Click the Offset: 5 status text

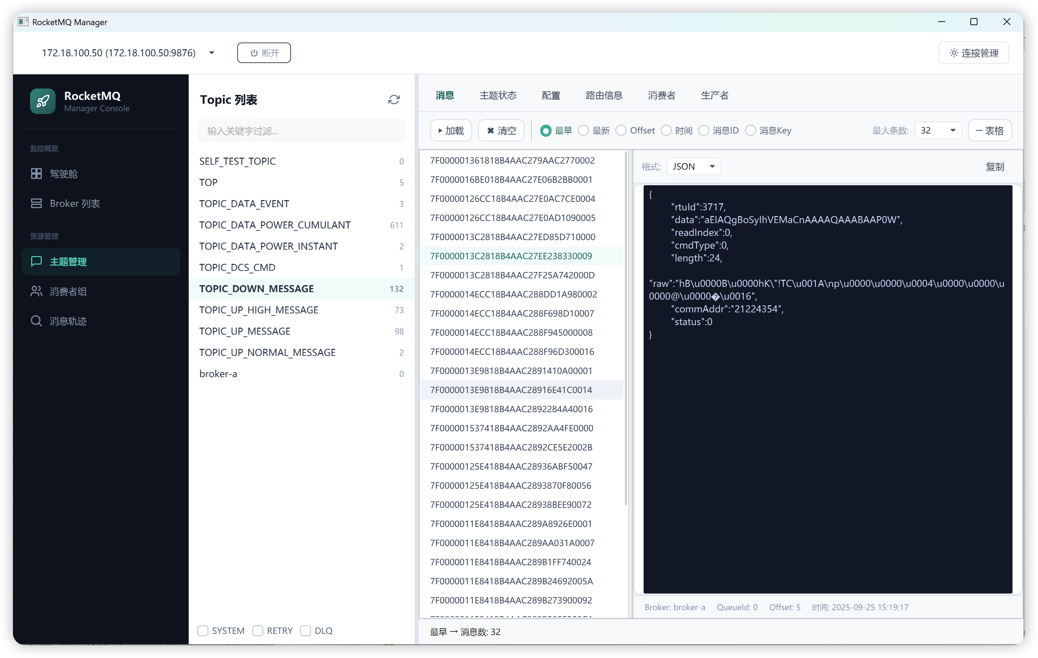click(785, 607)
